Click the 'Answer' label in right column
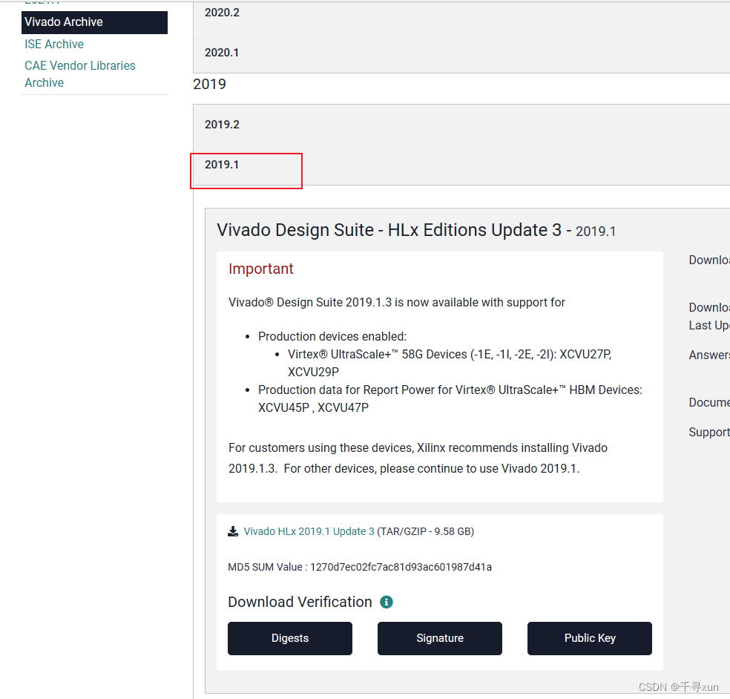Screen dimensions: 730x699 [x=709, y=355]
